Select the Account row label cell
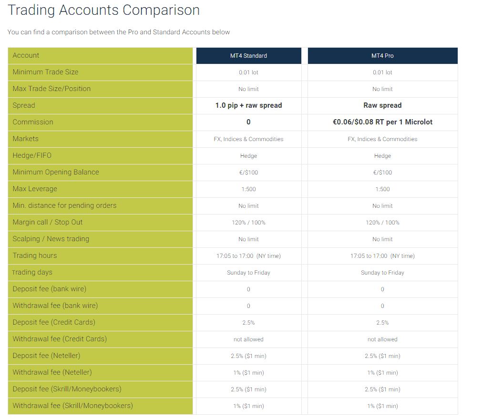This screenshot has width=482, height=419. (26, 55)
